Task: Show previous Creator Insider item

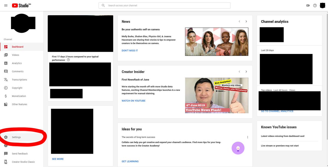Action: coord(239,72)
